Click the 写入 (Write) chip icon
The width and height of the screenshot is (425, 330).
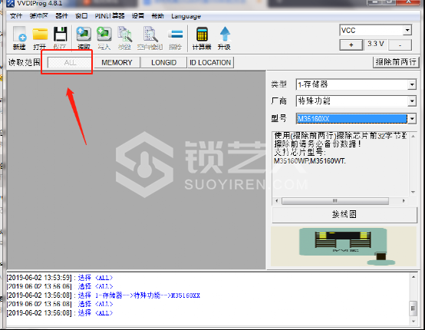click(104, 38)
